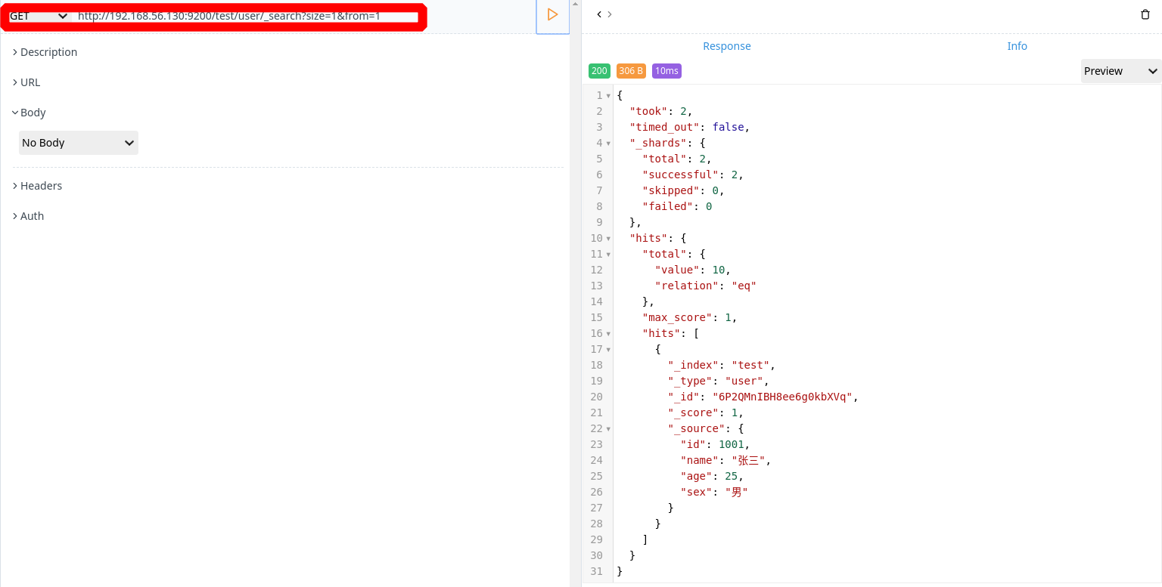The height and width of the screenshot is (587, 1162).
Task: Open the GET request method dropdown
Action: point(36,15)
